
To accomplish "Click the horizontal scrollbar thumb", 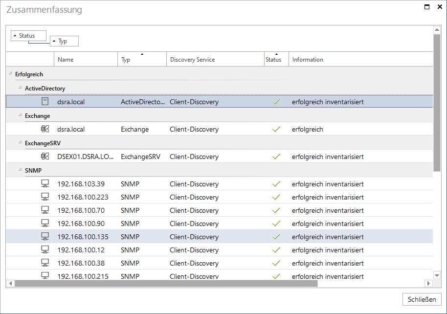I will tap(166, 283).
